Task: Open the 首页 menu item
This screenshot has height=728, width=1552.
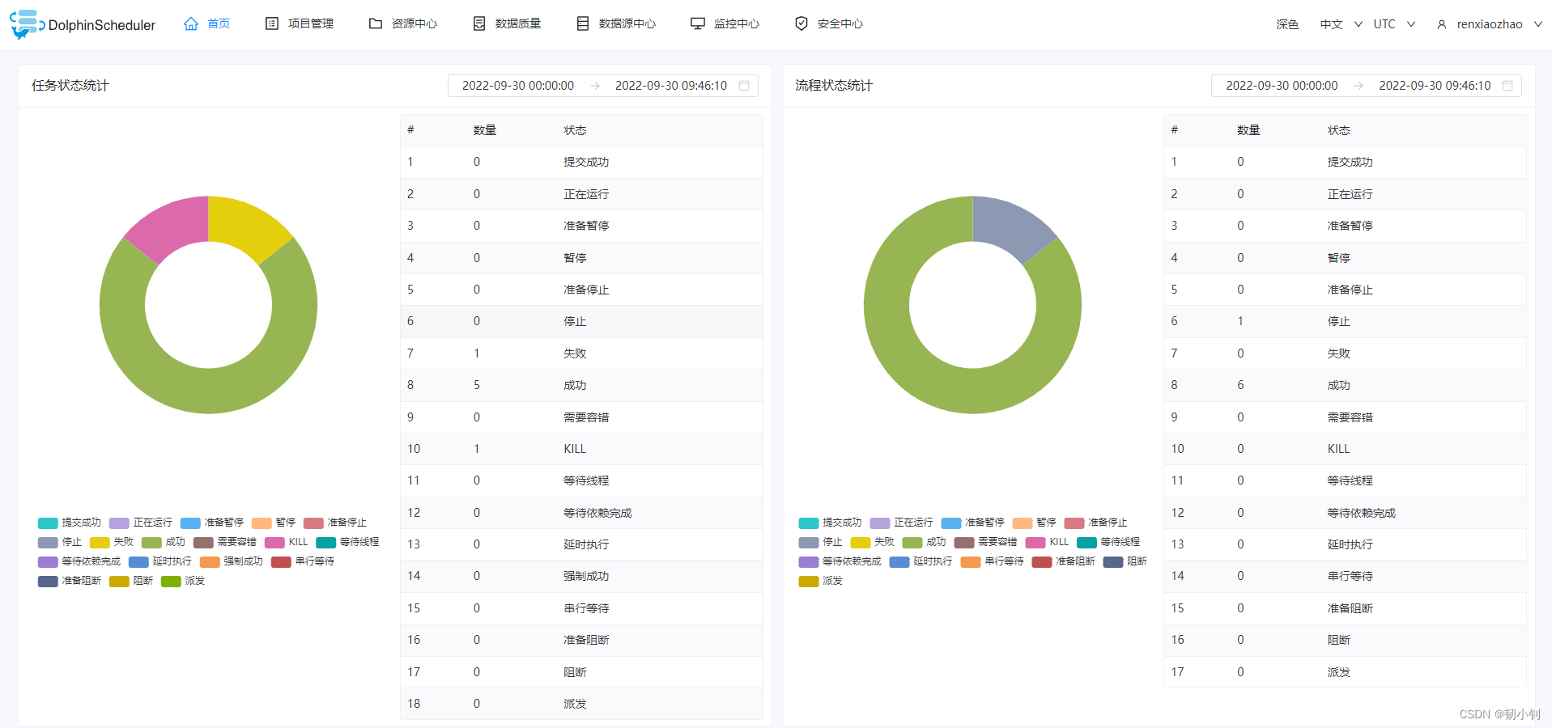Action: [x=207, y=23]
